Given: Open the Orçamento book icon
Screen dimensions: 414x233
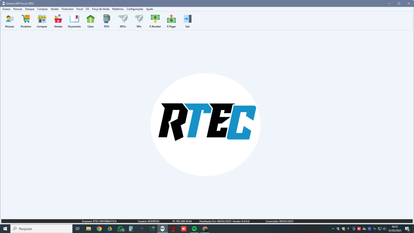Looking at the screenshot, I should coord(74,19).
